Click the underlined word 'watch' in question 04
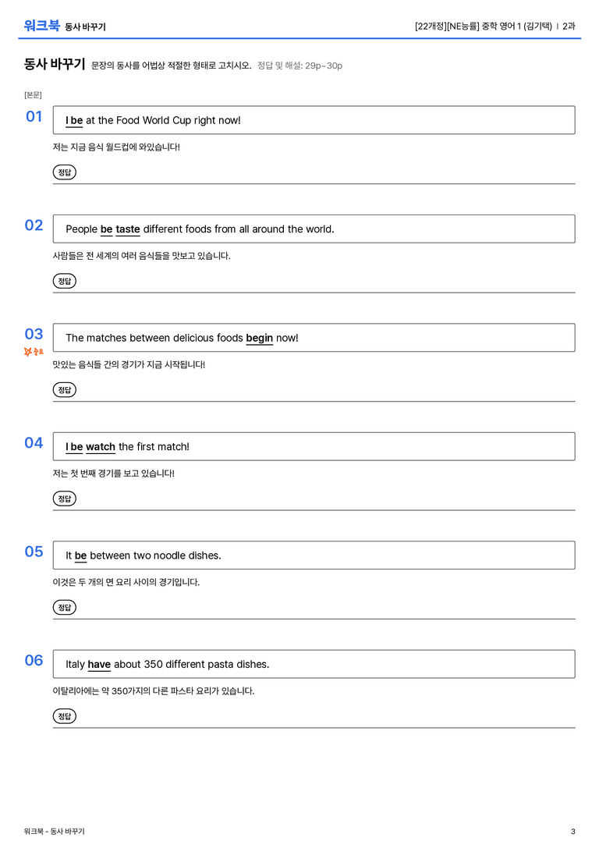The width and height of the screenshot is (599, 848). [101, 447]
